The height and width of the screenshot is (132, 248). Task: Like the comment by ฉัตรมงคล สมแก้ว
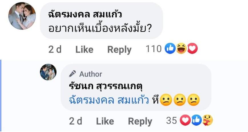click(84, 50)
